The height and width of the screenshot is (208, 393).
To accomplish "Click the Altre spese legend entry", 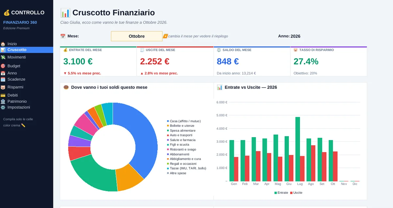I will pos(177,173).
